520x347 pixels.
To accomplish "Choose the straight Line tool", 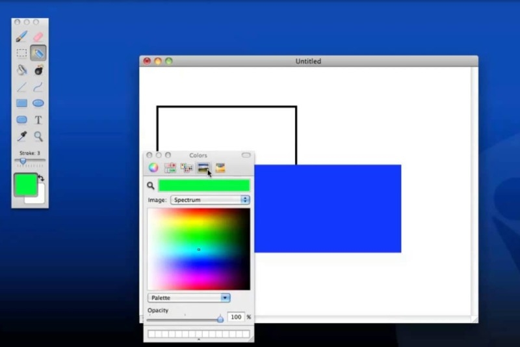I will point(21,87).
